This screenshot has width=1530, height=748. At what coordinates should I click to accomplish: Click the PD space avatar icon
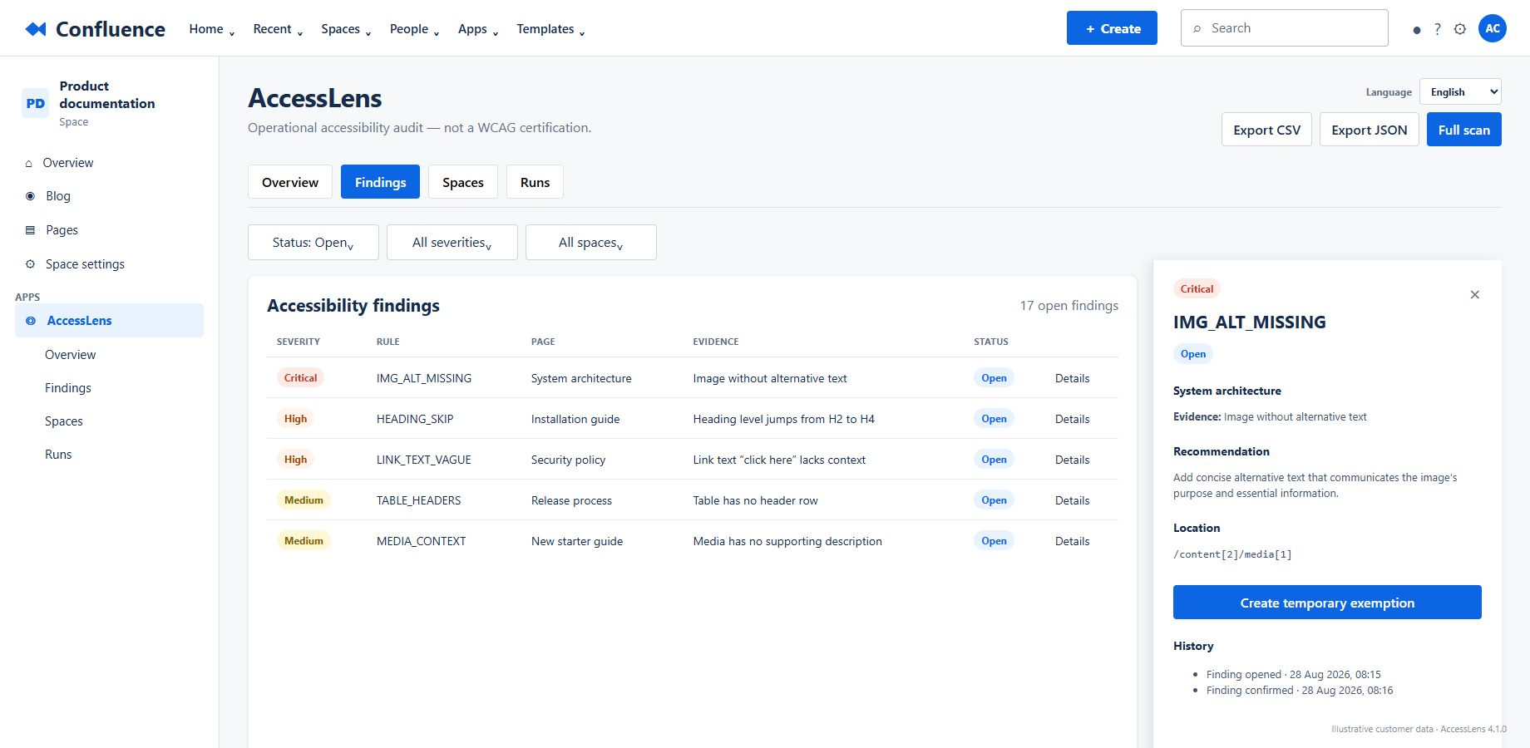click(35, 103)
